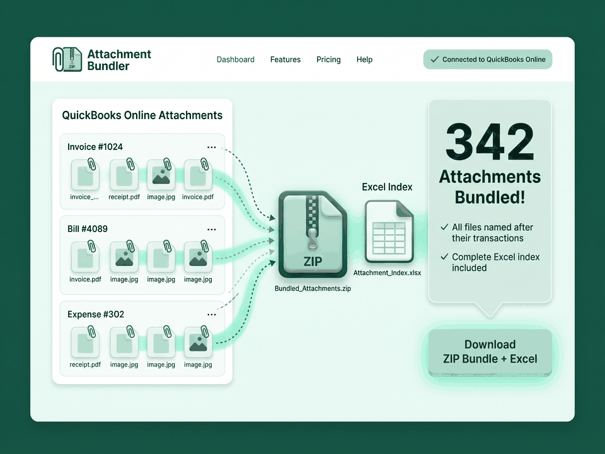Click the 342 attachments count

[490, 142]
